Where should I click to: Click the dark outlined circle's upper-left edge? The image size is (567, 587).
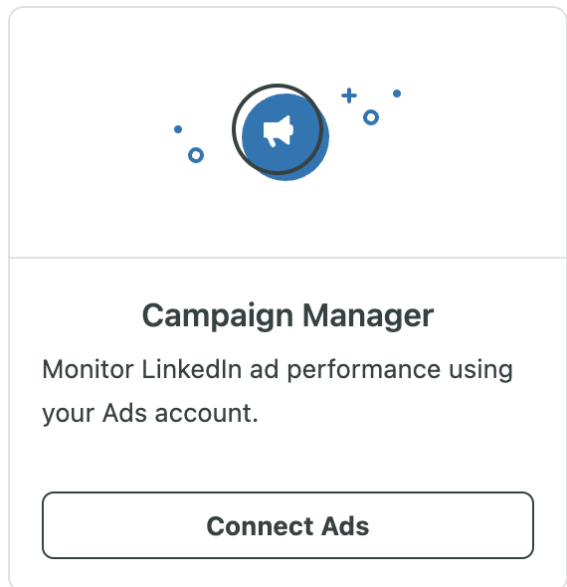pos(245,98)
